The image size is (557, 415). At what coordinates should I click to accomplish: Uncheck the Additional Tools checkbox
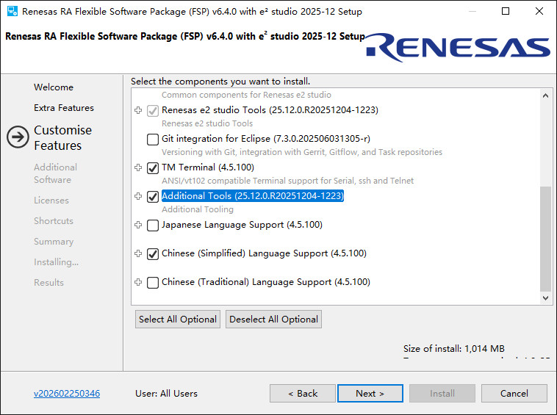(x=153, y=197)
